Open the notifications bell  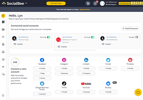point(95,3)
